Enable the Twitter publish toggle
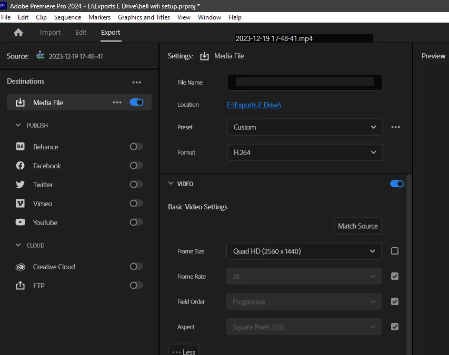The width and height of the screenshot is (449, 355). pyautogui.click(x=136, y=184)
